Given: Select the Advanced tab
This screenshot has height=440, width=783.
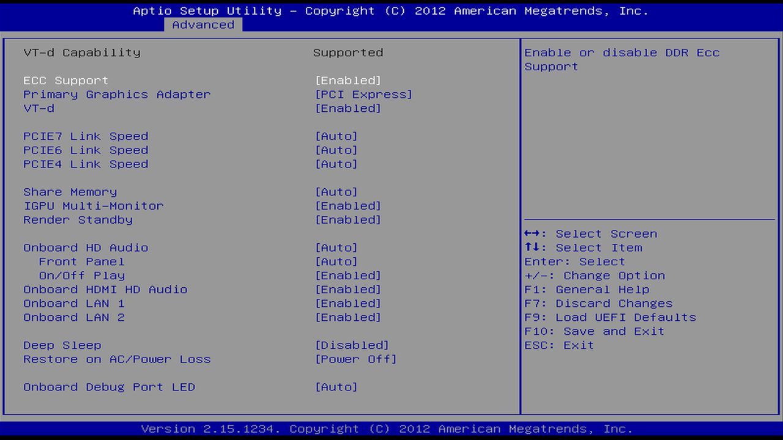Looking at the screenshot, I should (x=203, y=24).
